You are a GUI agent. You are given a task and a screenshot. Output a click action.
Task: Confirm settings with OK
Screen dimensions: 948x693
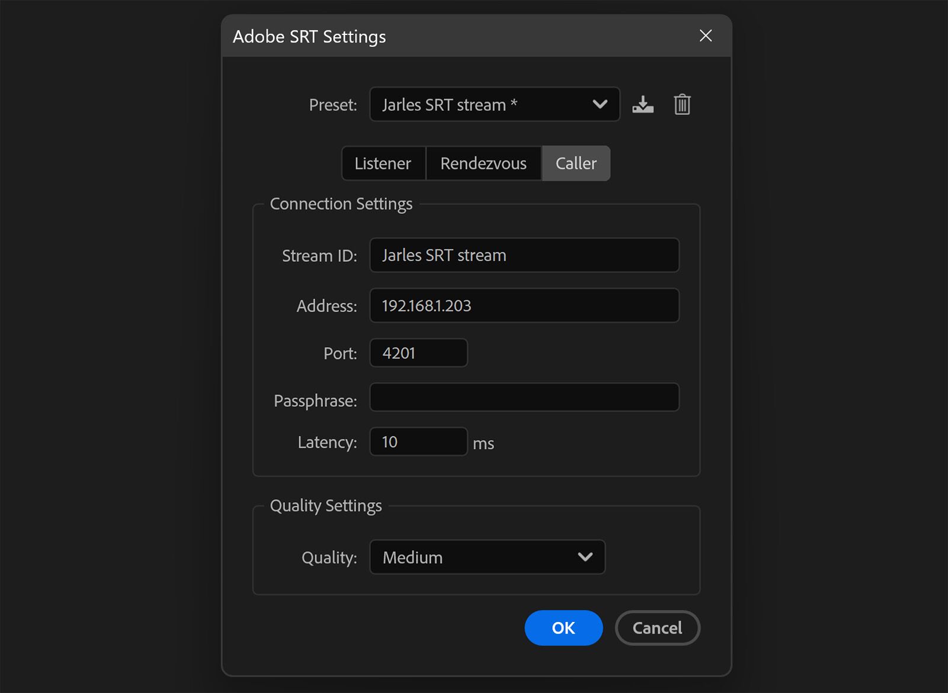point(563,628)
